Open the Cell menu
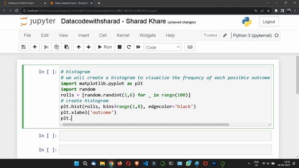Screen dimensions: 299x168 [103, 35]
